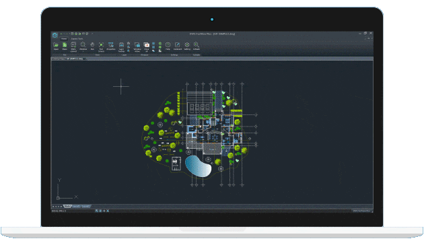Click the Window Active icon in ribbon
The image size is (424, 245).
[137, 46]
